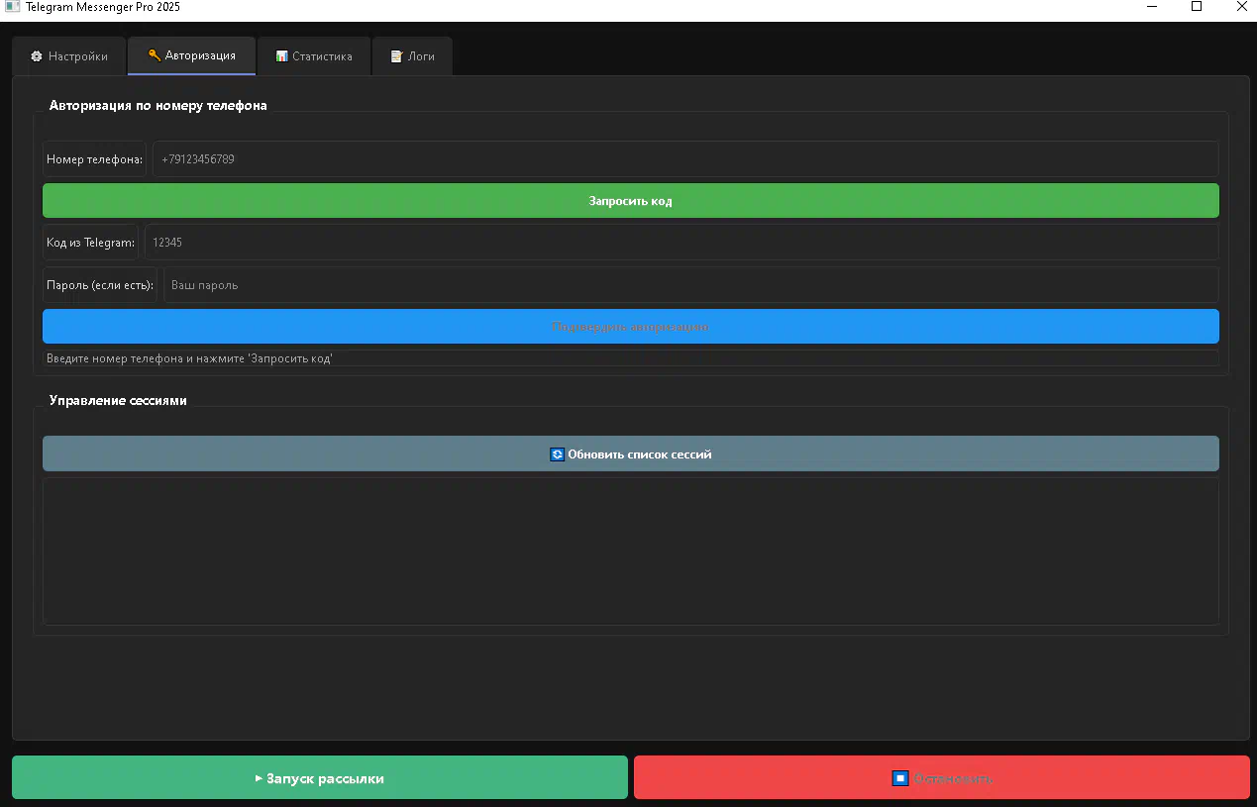The image size is (1257, 807).
Task: Open the Статистика tab
Action: (314, 56)
